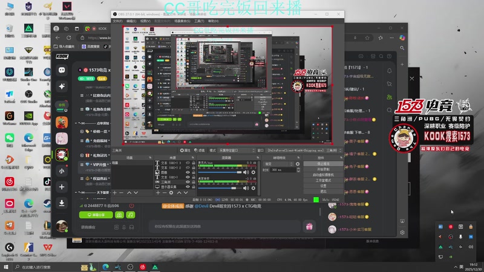Click the Windows taskbar search box
This screenshot has width=484, height=272.
click(47, 267)
